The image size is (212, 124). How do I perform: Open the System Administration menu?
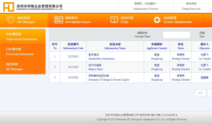click(175, 20)
